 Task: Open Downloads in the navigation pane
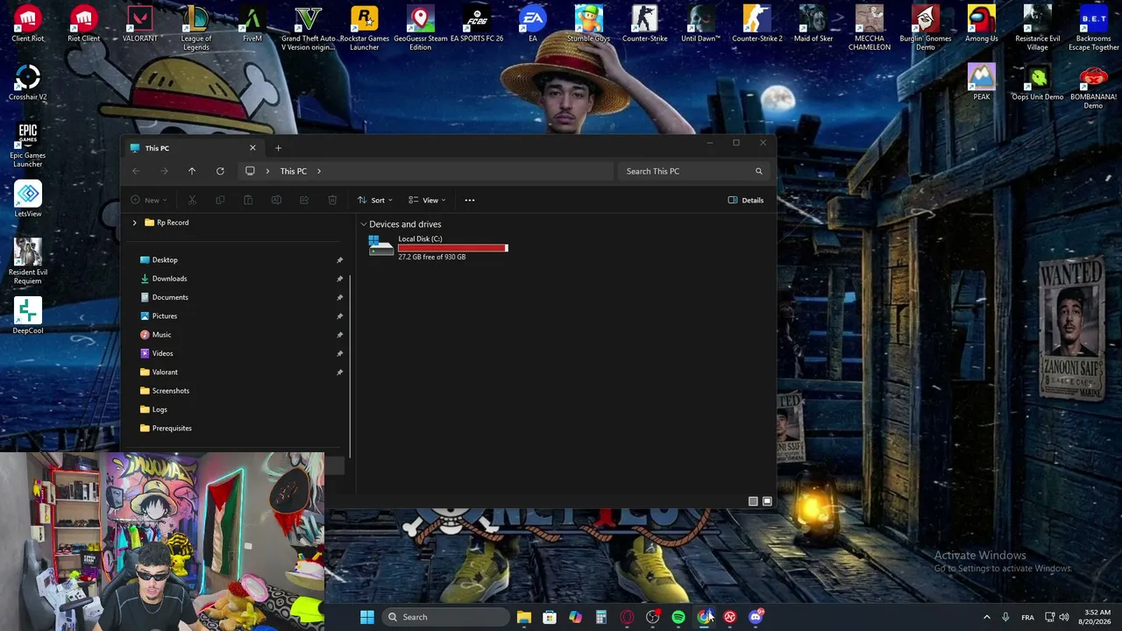tap(169, 279)
